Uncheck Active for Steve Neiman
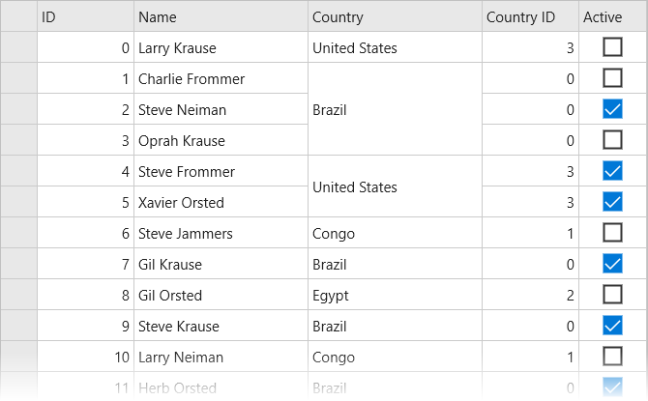The width and height of the screenshot is (648, 401). [x=612, y=109]
